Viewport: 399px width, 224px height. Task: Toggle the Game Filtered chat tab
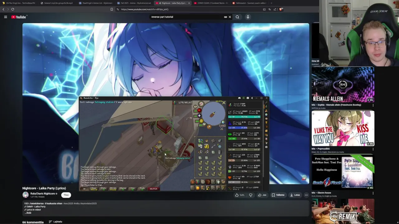tap(94, 189)
